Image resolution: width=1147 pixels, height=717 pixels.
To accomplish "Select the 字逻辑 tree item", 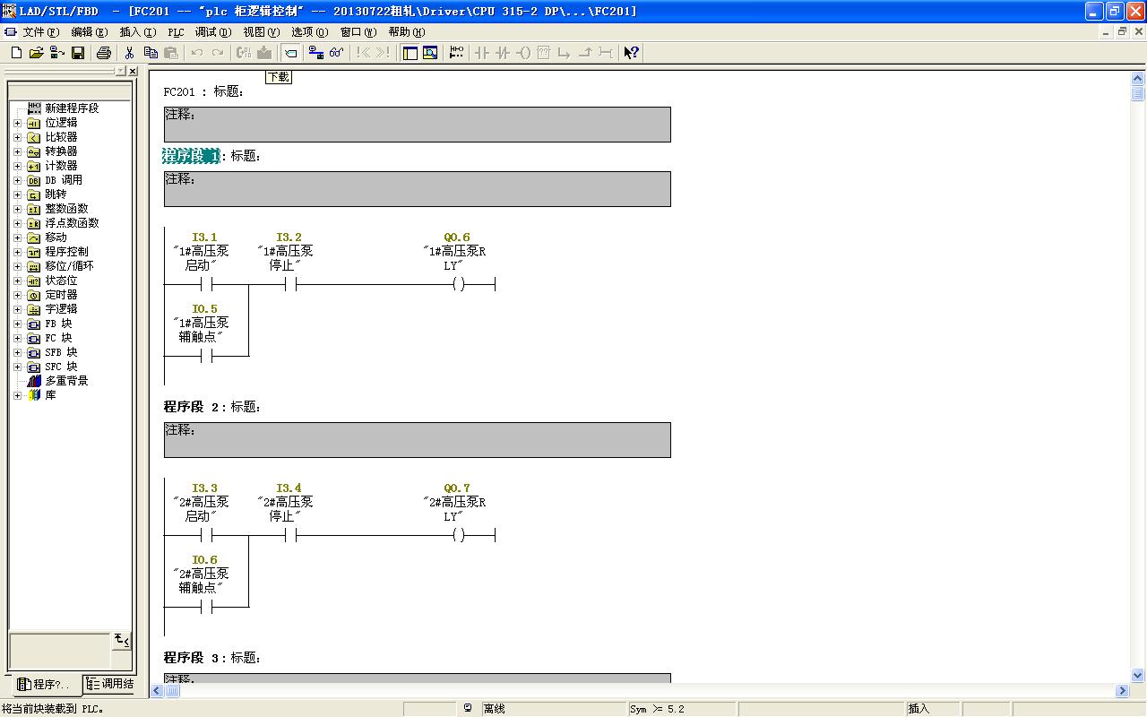I will tap(61, 309).
